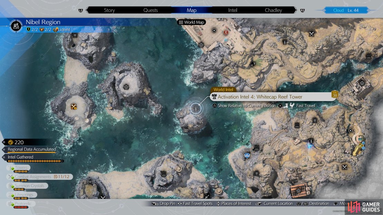This screenshot has height=215, width=383.
Task: Toggle the Combat Assignments filter
Action: click(x=40, y=177)
